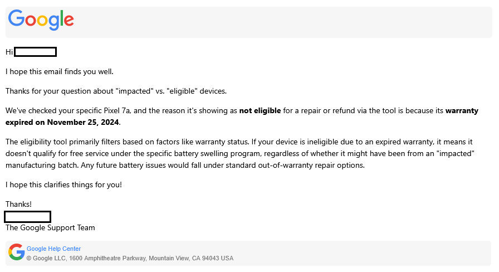499x272 pixels.
Task: Click the redacted agent name above signature
Action: coord(27,217)
